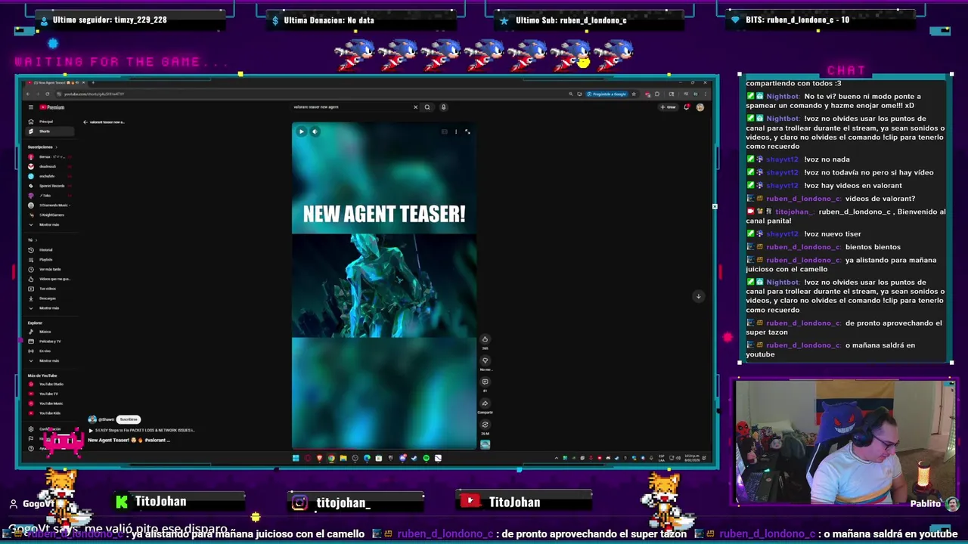The width and height of the screenshot is (968, 544).
Task: Go back in the browser
Action: click(x=28, y=94)
